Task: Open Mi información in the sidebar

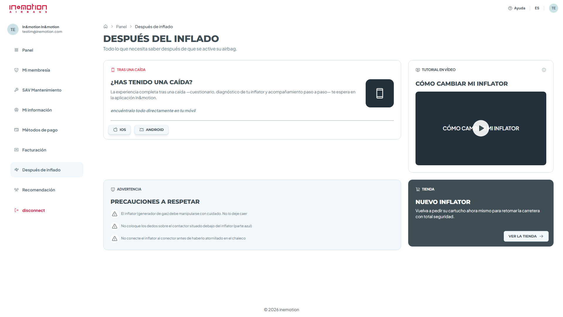Action: (x=47, y=110)
